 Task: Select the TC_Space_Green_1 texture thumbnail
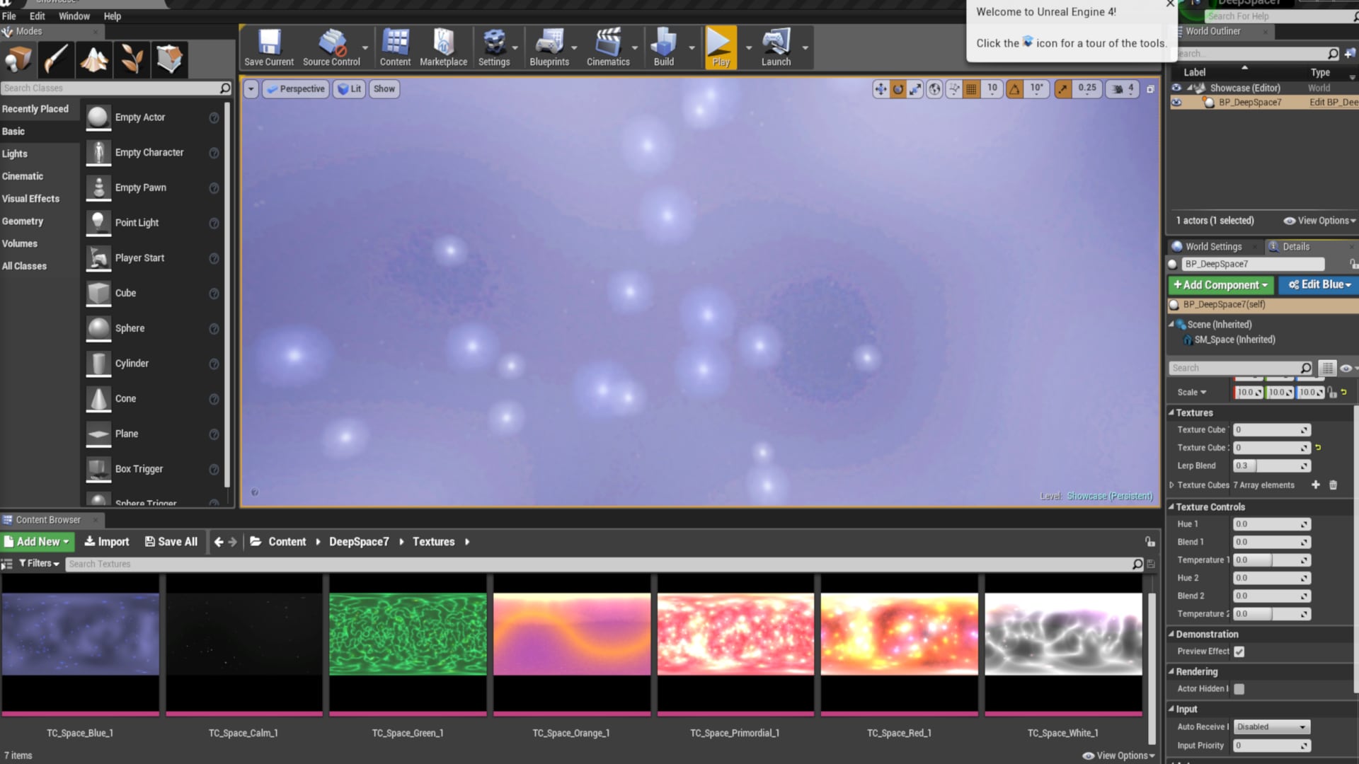(408, 634)
